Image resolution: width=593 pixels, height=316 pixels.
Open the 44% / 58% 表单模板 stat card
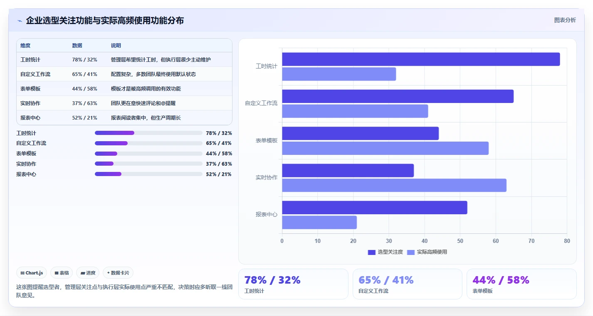pos(521,284)
